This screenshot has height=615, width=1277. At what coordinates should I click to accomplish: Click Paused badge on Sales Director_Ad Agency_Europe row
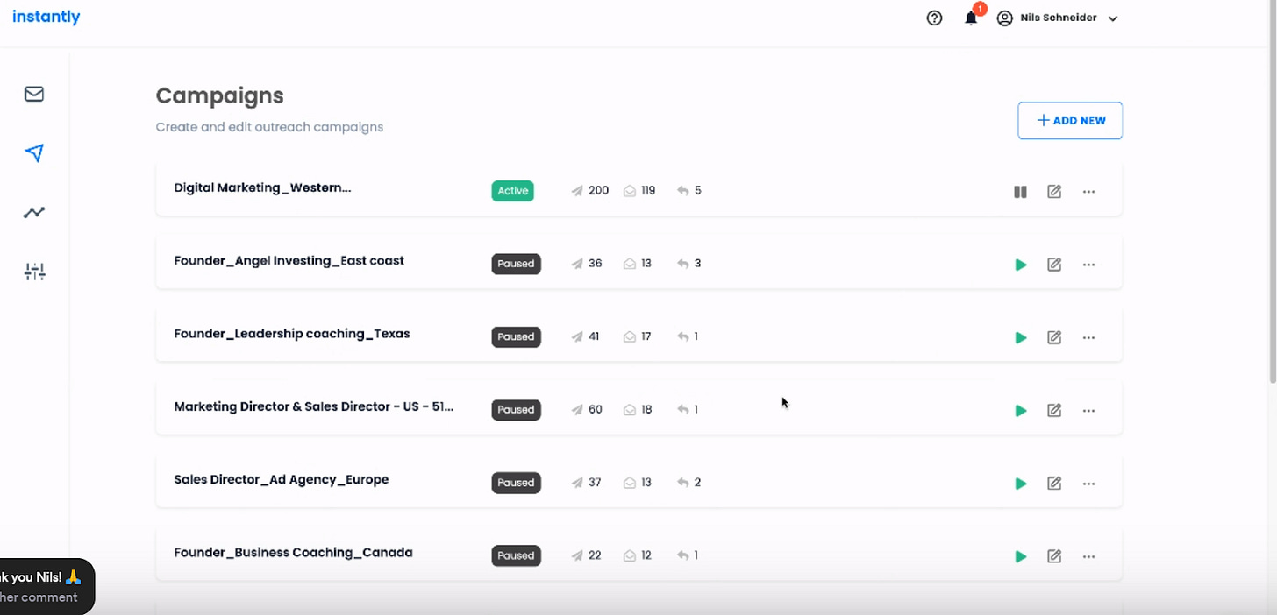tap(516, 483)
